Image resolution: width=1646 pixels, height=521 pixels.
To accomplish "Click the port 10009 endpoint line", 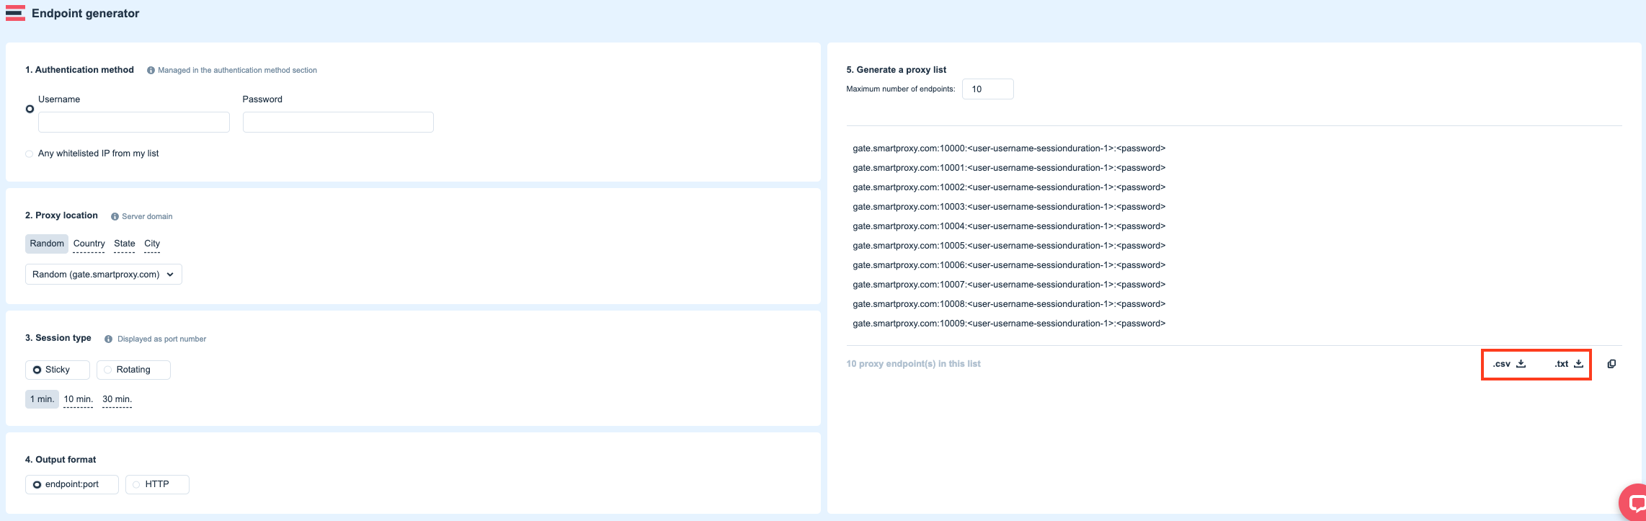I will click(x=1009, y=324).
